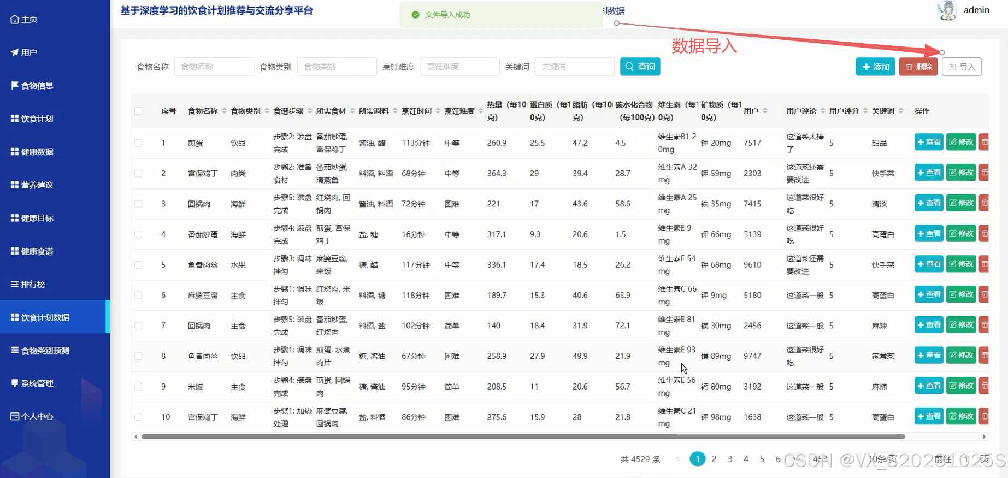Focus the 食物类别 search field

(x=337, y=67)
